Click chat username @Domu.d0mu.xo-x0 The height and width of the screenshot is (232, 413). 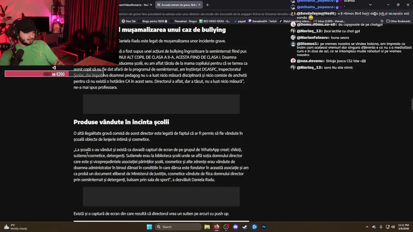click(x=317, y=24)
